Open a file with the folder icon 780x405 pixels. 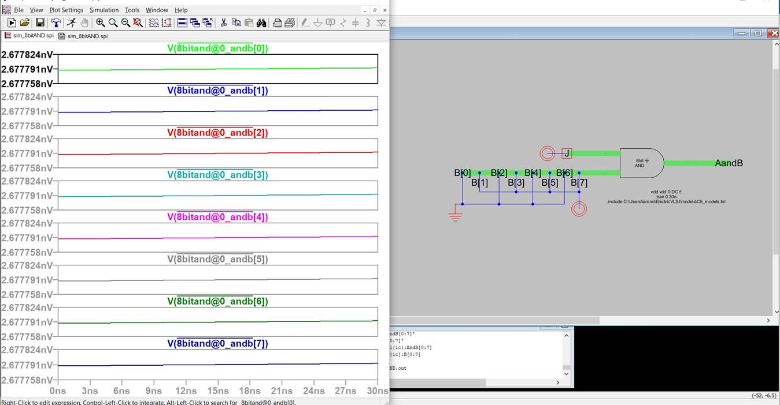tap(25, 22)
